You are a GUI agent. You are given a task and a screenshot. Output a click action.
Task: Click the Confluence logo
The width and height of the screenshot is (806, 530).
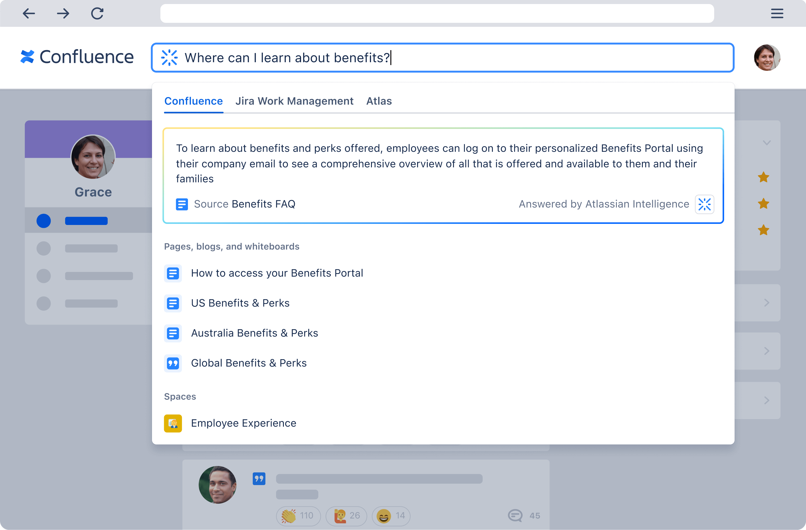(76, 57)
